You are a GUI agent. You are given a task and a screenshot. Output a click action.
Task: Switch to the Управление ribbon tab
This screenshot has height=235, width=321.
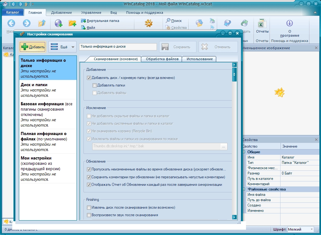point(91,13)
